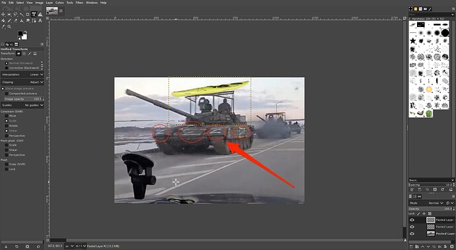
Task: Click the swap foreground/background colors arrow
Action: click(26, 32)
